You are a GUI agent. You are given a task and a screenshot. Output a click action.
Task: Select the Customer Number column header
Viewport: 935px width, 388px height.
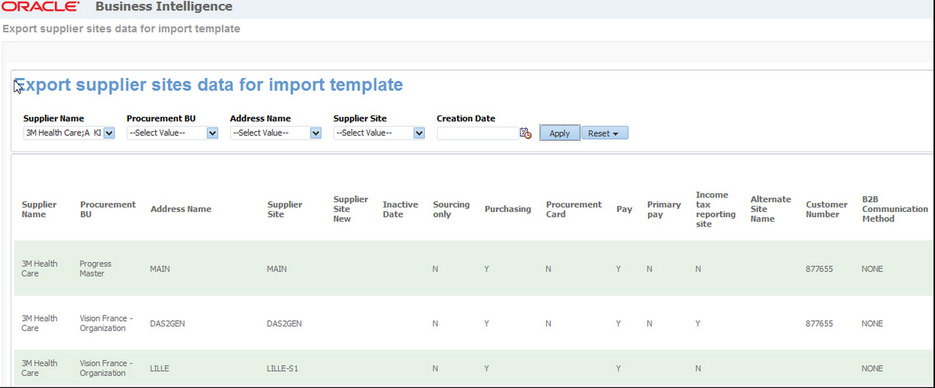(x=826, y=210)
